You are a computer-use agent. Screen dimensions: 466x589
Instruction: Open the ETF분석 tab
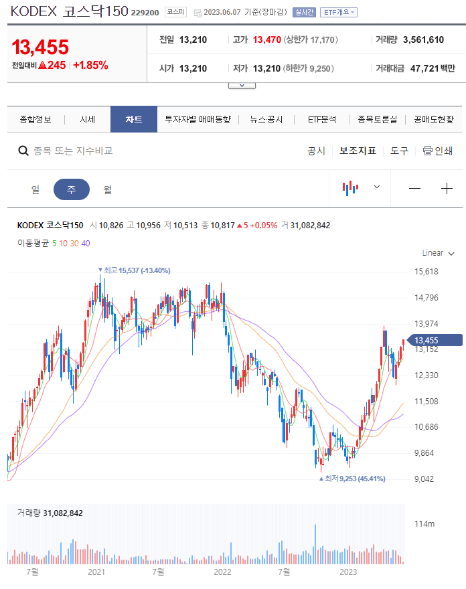point(322,119)
